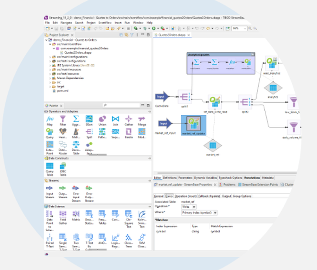Open the File menu
This screenshot has height=270, width=317.
(x=47, y=22)
